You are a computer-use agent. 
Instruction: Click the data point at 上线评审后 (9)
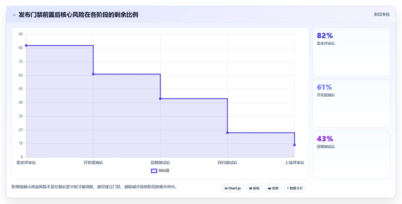[x=294, y=145]
